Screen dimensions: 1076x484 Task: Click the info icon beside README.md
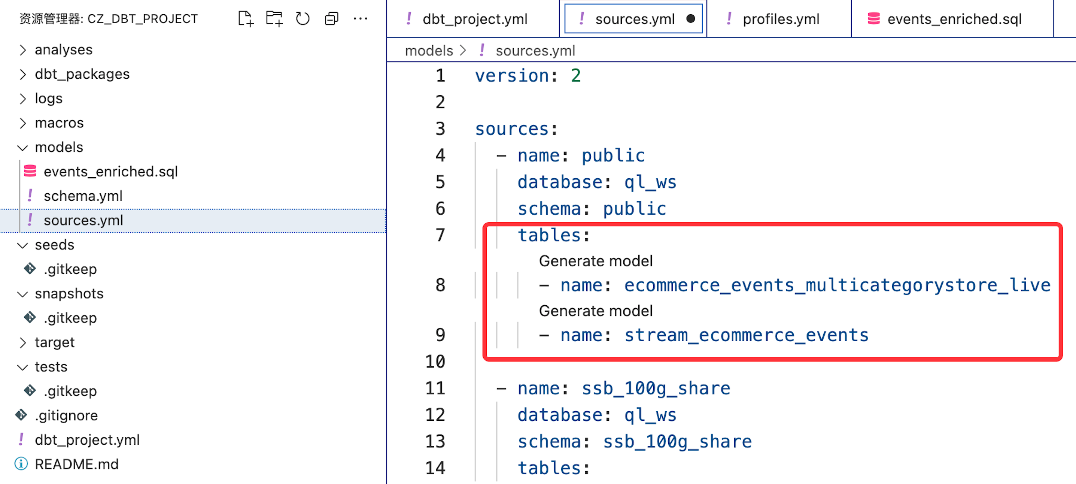[x=21, y=464]
